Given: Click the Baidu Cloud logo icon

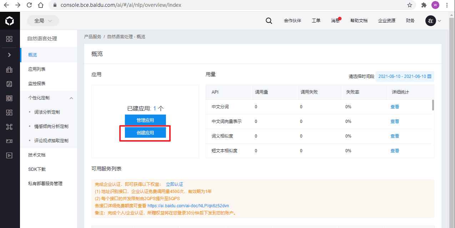Looking at the screenshot, I should pyautogui.click(x=10, y=21).
